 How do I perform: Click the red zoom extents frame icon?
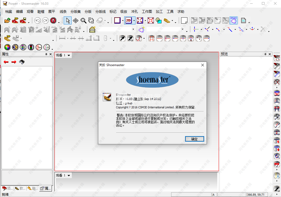[x=151, y=20]
